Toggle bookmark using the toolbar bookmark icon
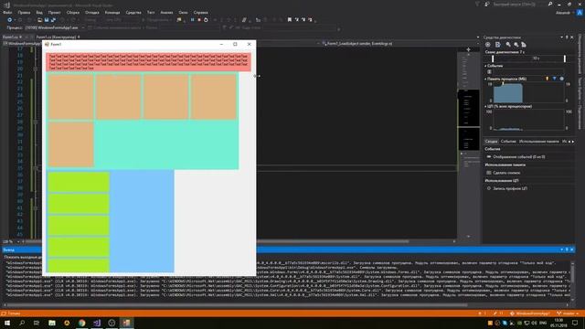The height and width of the screenshot is (329, 585). point(290,20)
